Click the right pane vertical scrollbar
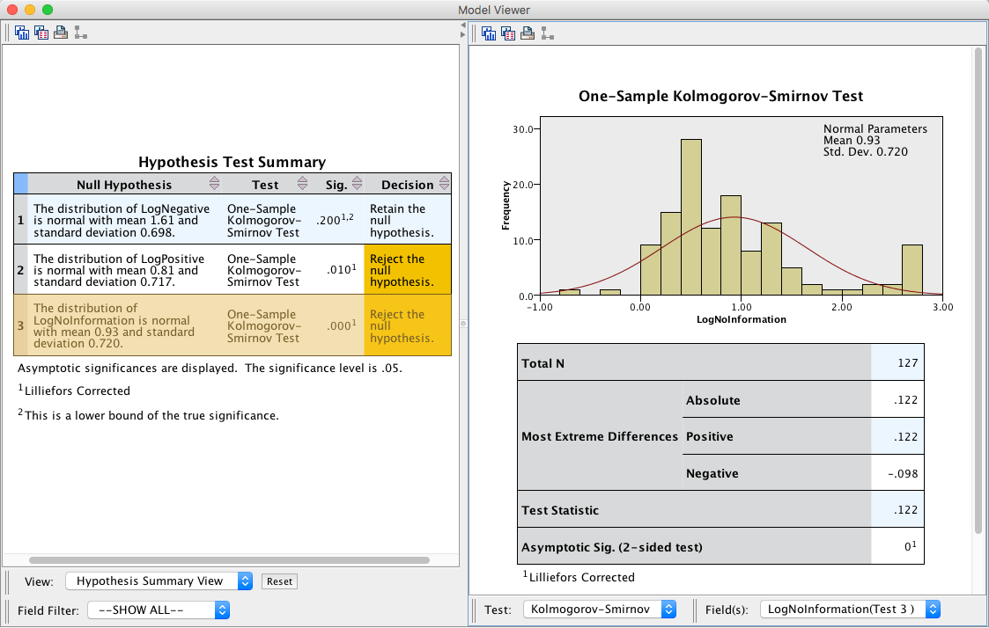 point(978,290)
